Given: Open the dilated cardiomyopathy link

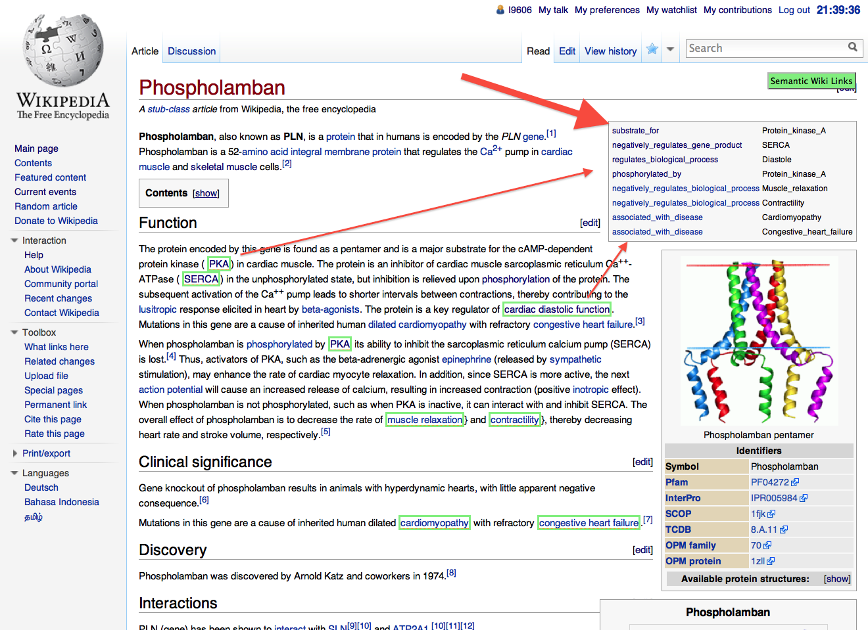Looking at the screenshot, I should [x=417, y=325].
